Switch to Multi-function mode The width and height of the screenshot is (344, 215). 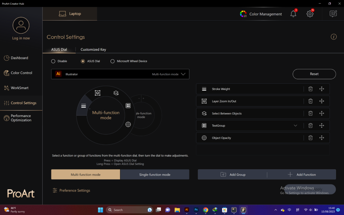(86, 174)
